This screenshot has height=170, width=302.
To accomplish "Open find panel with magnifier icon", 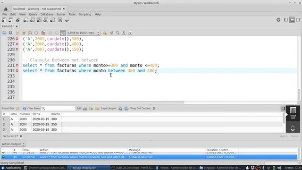I will (x=117, y=33).
